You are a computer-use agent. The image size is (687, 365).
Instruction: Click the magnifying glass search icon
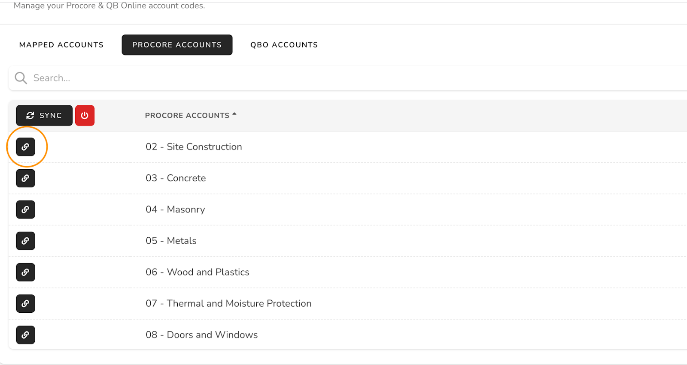click(x=21, y=78)
